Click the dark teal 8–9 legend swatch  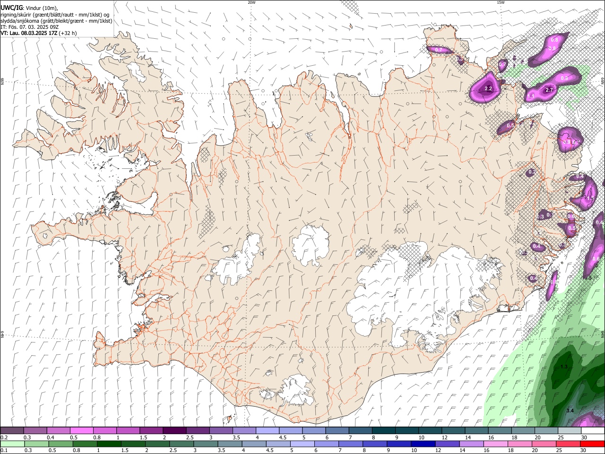click(x=384, y=431)
